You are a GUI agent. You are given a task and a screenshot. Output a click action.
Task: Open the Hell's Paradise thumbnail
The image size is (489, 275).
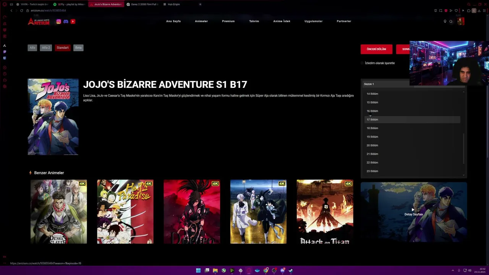coord(125,212)
